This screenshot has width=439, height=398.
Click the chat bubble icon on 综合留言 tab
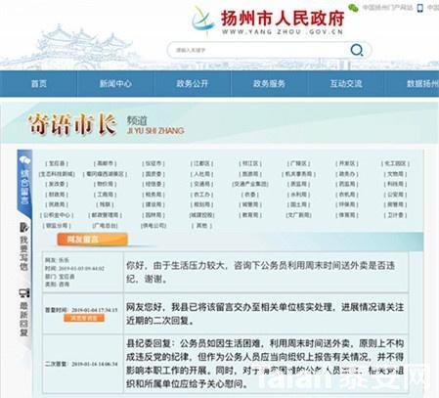pos(24,160)
